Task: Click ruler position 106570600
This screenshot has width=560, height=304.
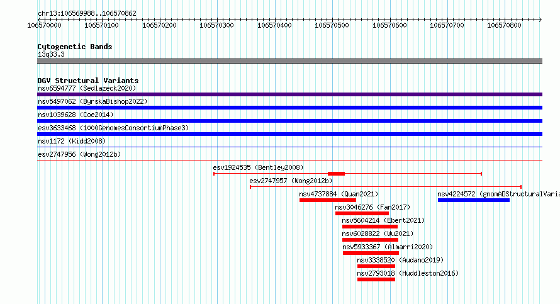Action: [x=389, y=25]
